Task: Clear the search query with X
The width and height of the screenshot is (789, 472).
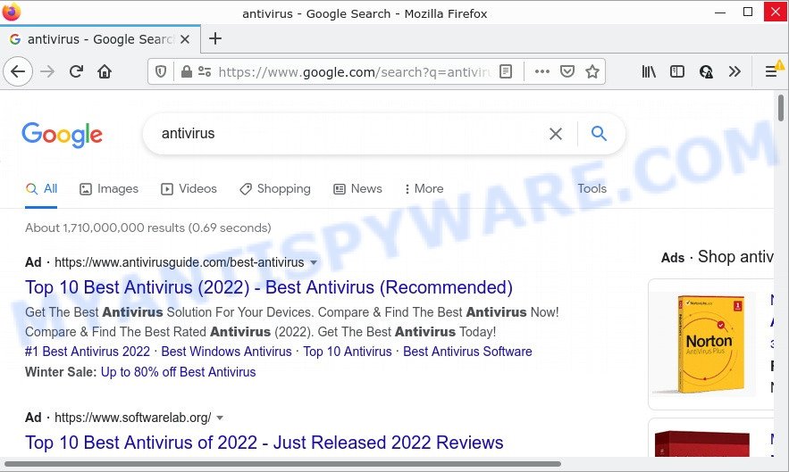Action: click(x=556, y=134)
